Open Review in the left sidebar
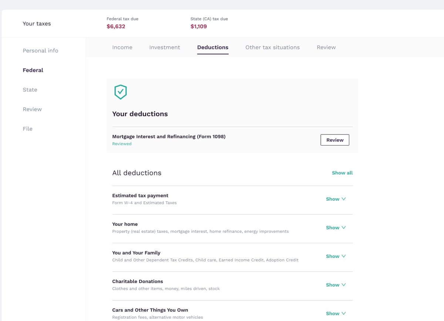The width and height of the screenshot is (444, 321). pyautogui.click(x=32, y=109)
